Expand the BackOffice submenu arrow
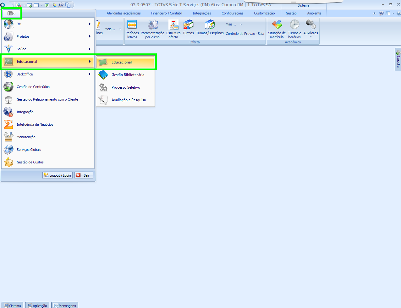401x308 pixels. [x=90, y=74]
